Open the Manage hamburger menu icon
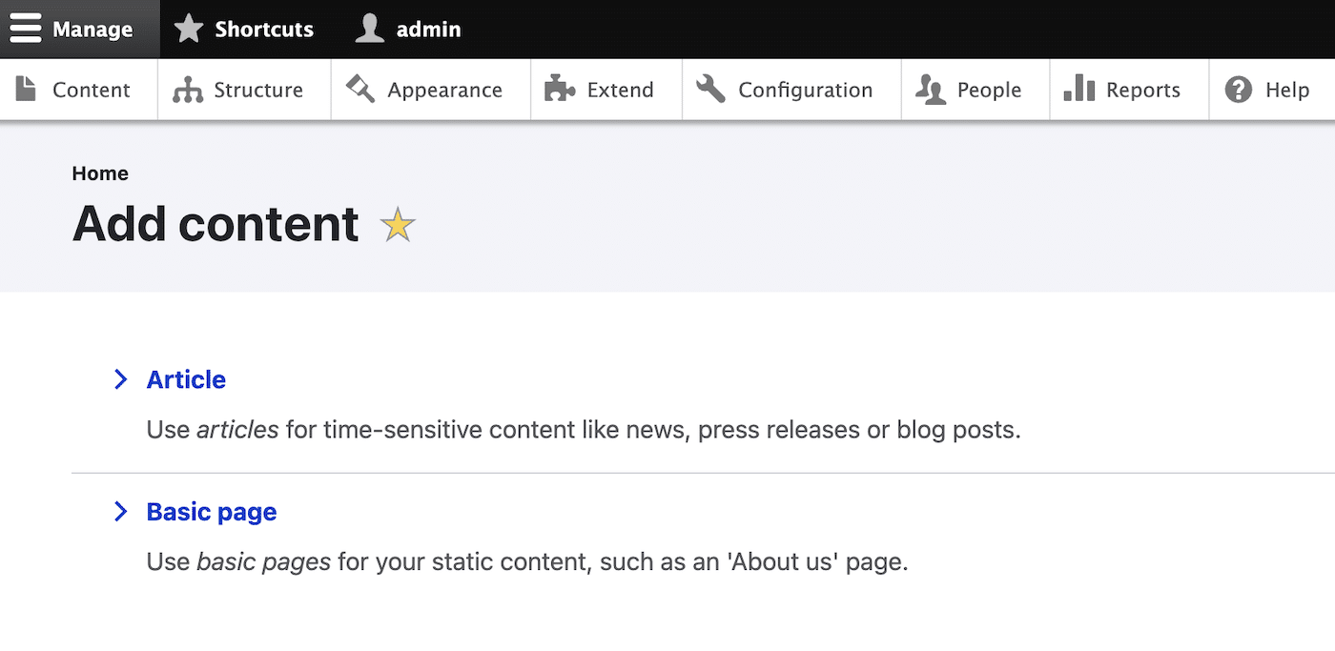The width and height of the screenshot is (1335, 651). [x=27, y=29]
